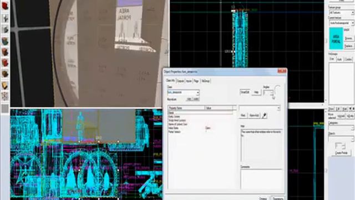Activate the yellow Clipping tool
The height and width of the screenshot is (200, 355).
point(5,85)
